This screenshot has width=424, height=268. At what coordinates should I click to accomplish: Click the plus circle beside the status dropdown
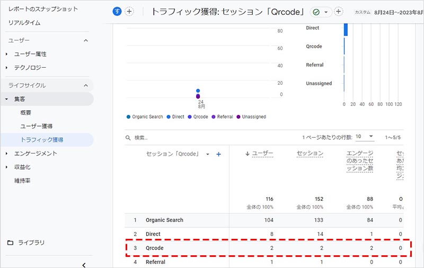click(339, 12)
